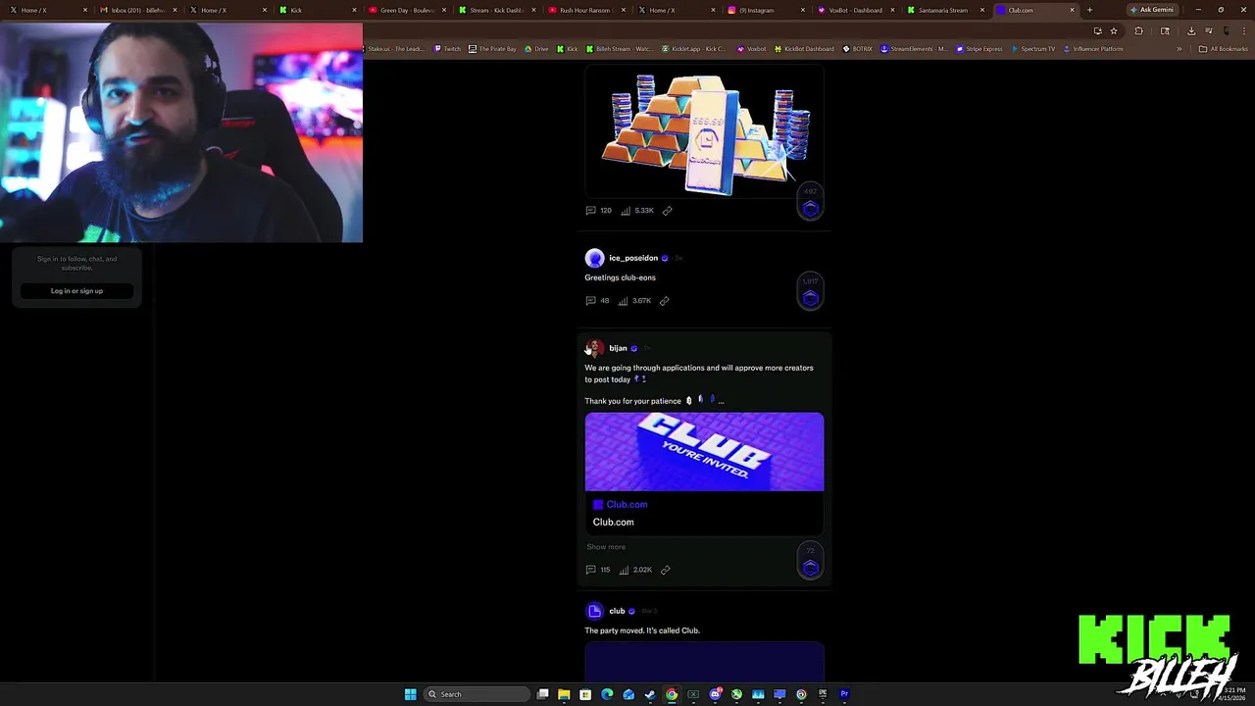The width and height of the screenshot is (1255, 706).
Task: Bookmark this page with the star icon
Action: click(x=1114, y=30)
